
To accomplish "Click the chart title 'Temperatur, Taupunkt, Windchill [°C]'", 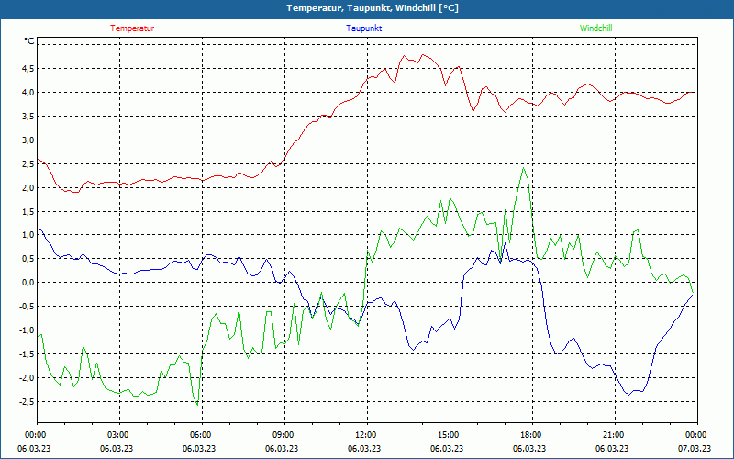I will (373, 8).
